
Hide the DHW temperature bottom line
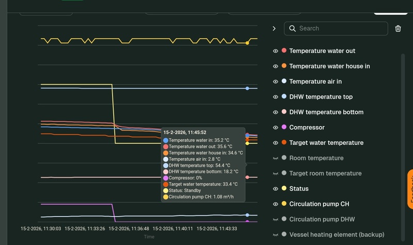point(276,112)
